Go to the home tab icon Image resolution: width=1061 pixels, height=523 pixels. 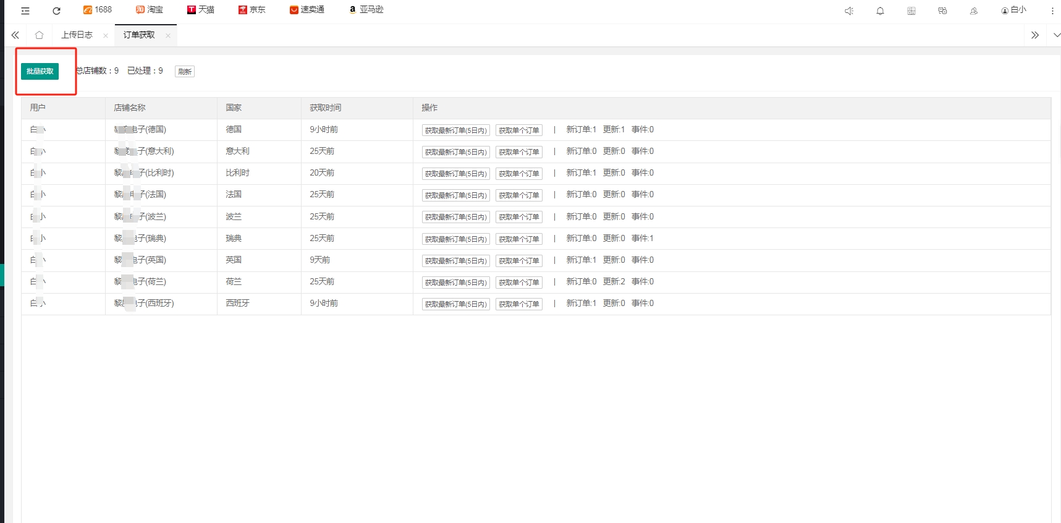click(x=39, y=35)
